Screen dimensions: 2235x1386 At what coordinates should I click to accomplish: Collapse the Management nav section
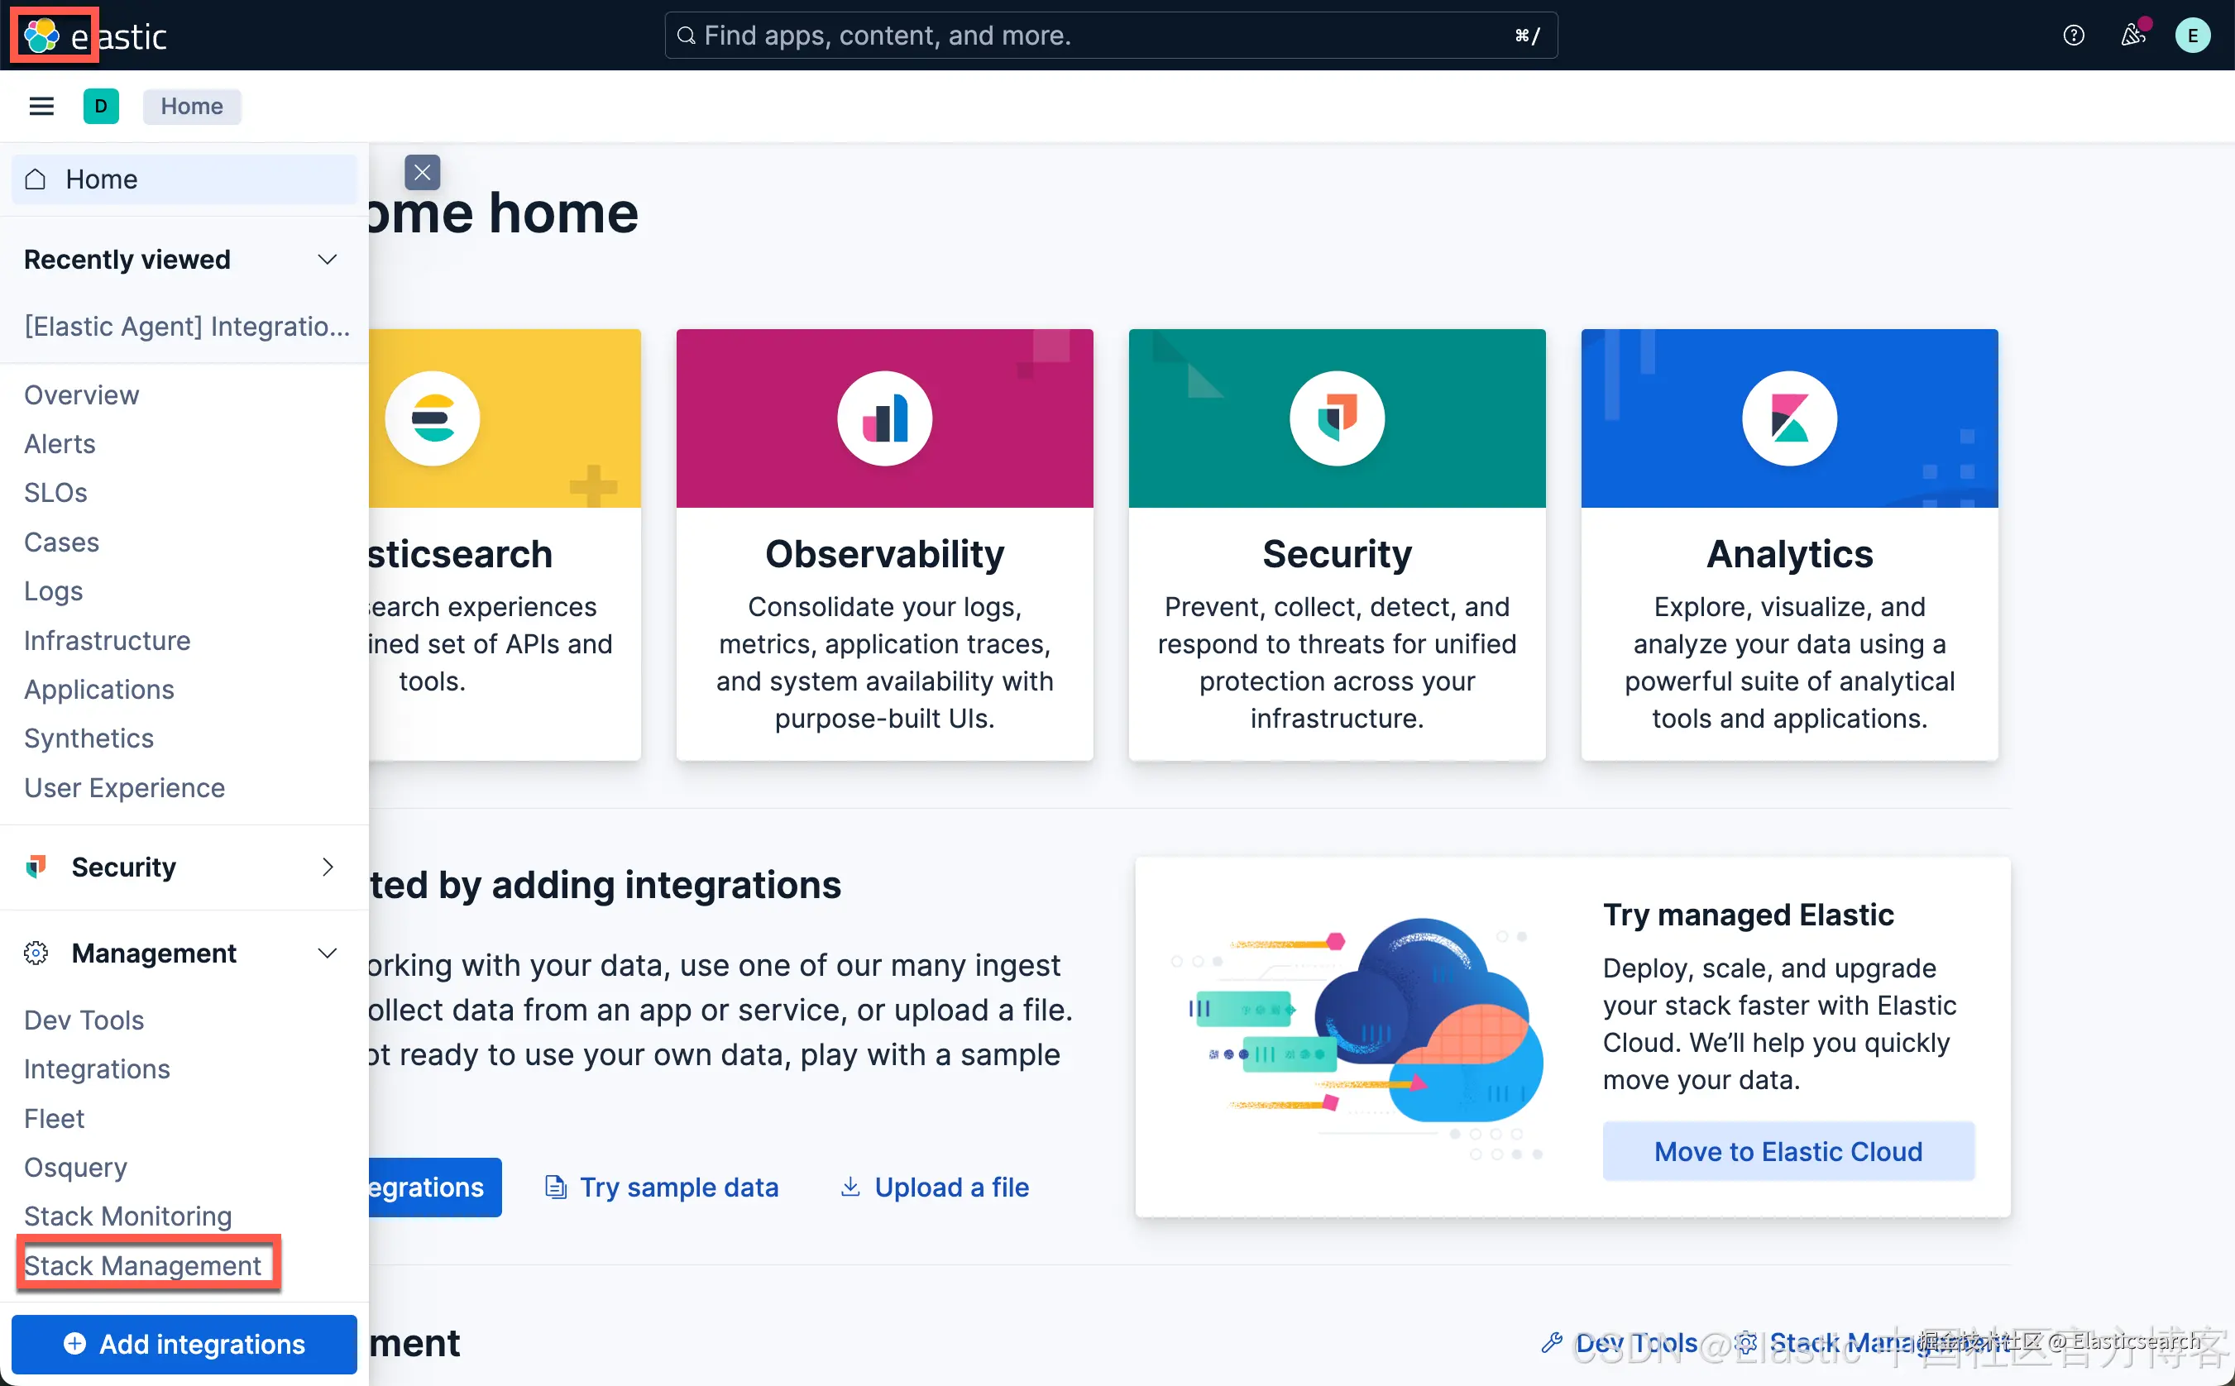328,953
